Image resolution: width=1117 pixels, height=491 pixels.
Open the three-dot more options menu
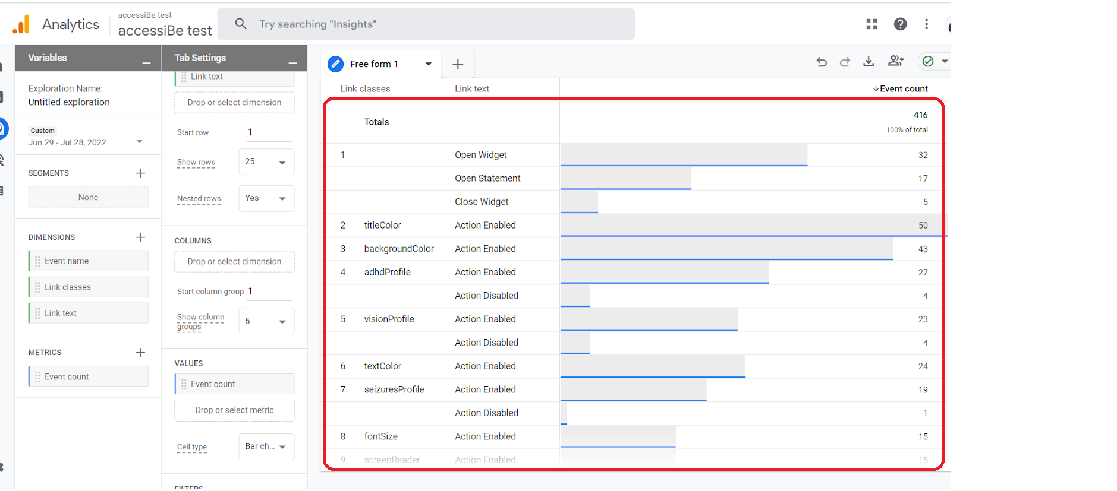(926, 24)
